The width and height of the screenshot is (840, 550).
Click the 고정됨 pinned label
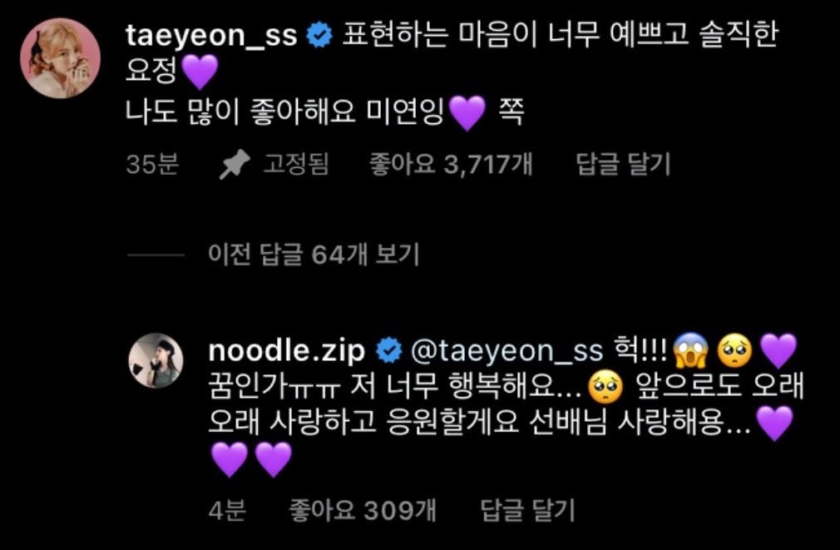(x=296, y=163)
